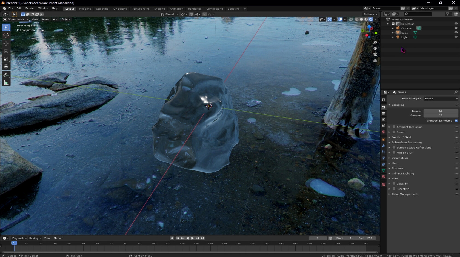Screen dimensions: 460x257
Task: Activate the Annotate tool
Action: [6, 75]
